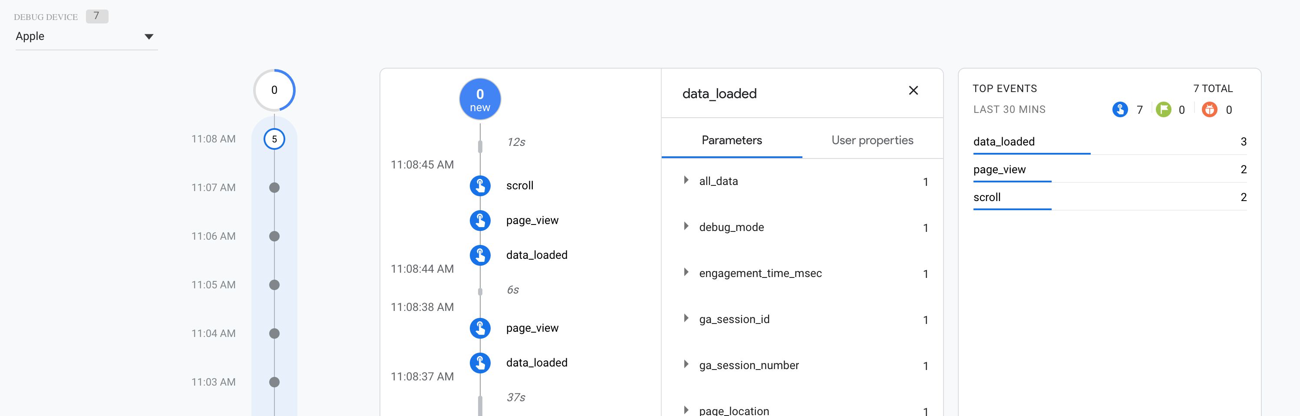Click the data_loaded event icon above 11:08:37 AM

[x=480, y=363]
